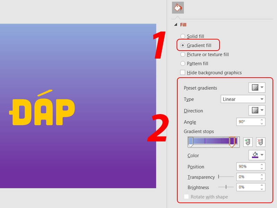Open the Color paint bucket picker
The height and width of the screenshot is (208, 277).
(x=257, y=155)
